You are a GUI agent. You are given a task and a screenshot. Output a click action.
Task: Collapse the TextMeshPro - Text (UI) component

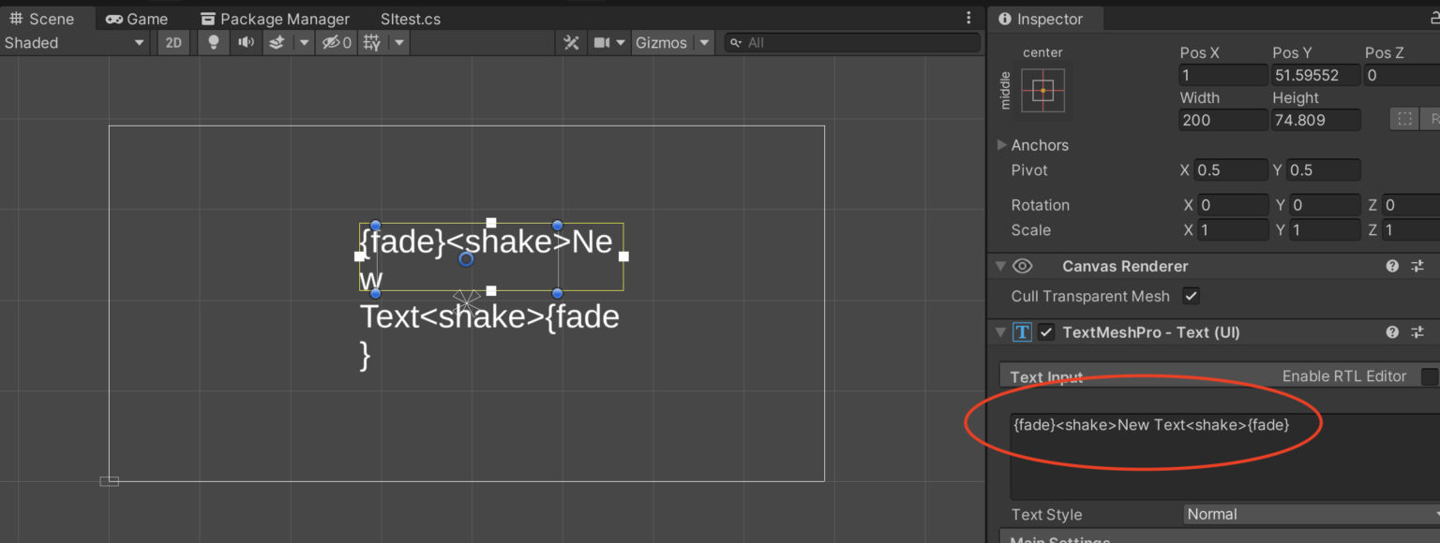(1000, 331)
